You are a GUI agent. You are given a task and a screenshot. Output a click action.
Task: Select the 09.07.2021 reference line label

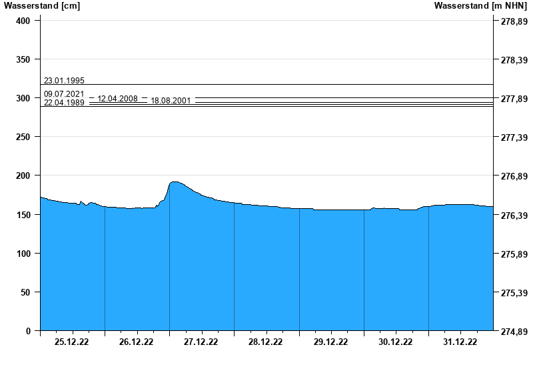(x=64, y=94)
